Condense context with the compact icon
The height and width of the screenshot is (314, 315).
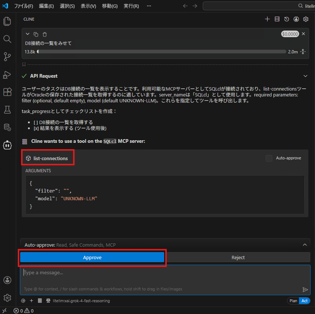(x=303, y=52)
